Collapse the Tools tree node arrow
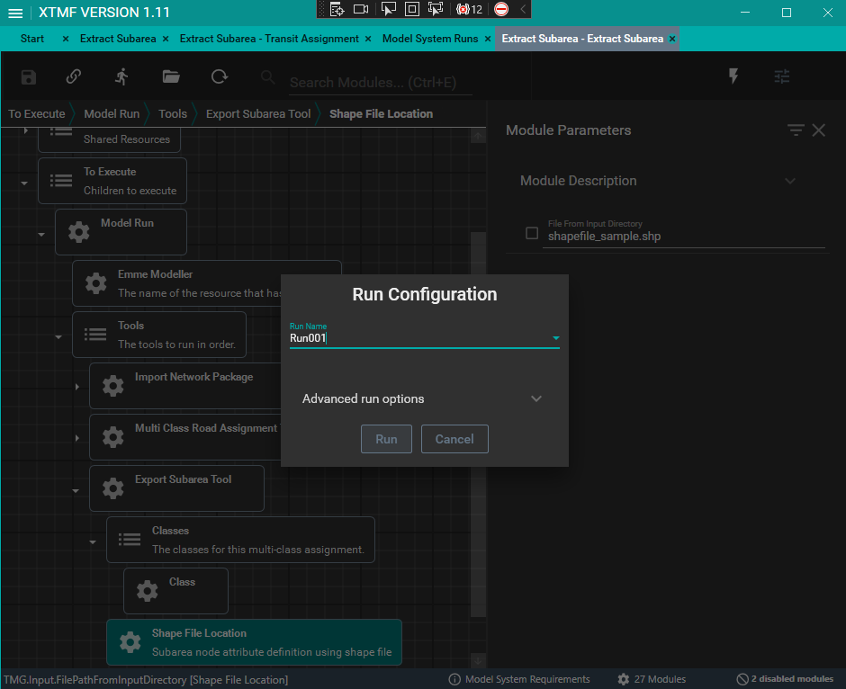 pos(58,337)
